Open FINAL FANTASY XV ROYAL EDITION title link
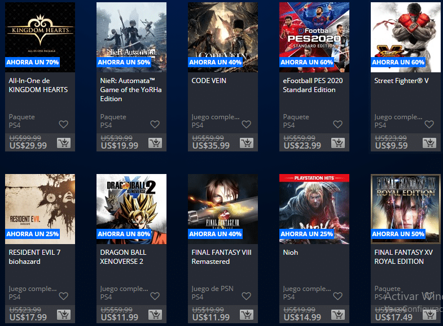The image size is (443, 326). pos(403,257)
